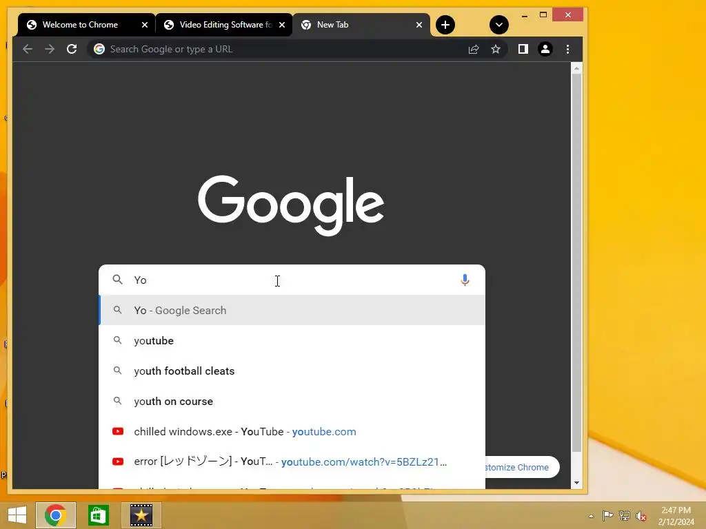Start voice search with the microphone icon
This screenshot has height=529, width=706.
point(465,280)
